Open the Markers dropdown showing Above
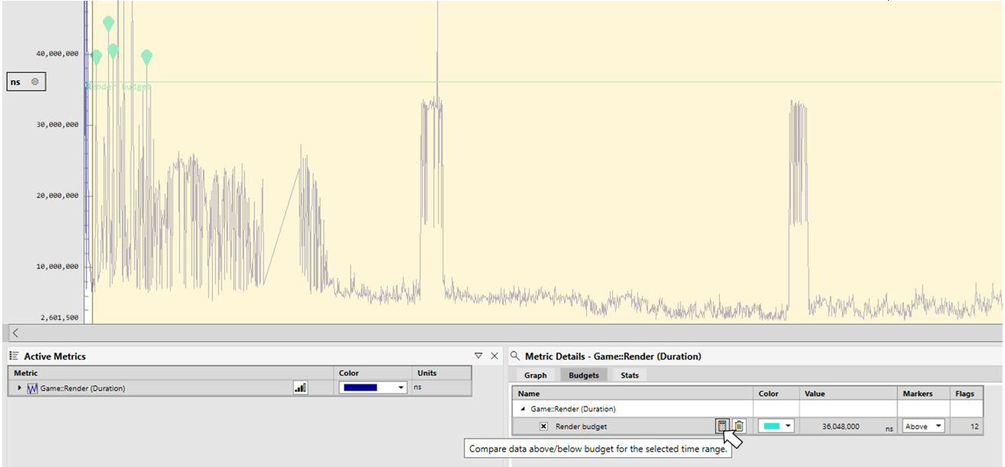 point(923,426)
